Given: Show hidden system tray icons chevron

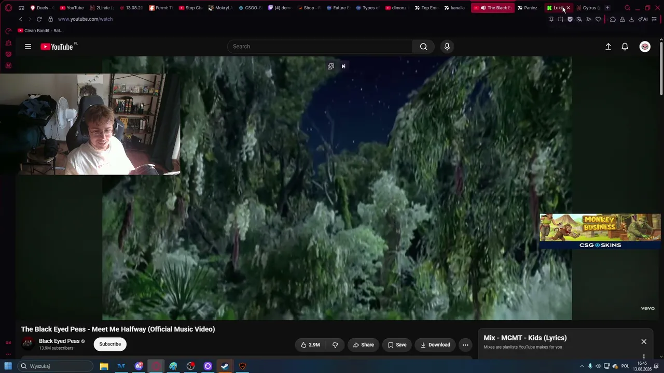Looking at the screenshot, I should 582,366.
